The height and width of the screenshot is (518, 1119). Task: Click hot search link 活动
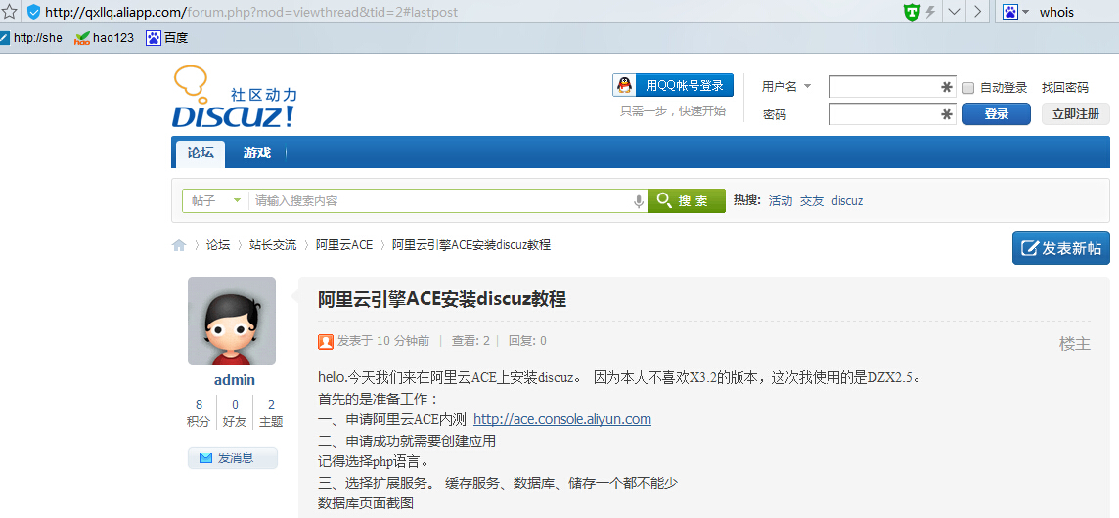pyautogui.click(x=780, y=201)
